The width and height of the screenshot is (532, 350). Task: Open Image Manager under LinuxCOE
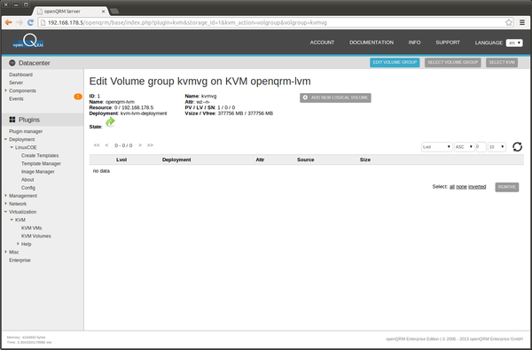(x=37, y=172)
